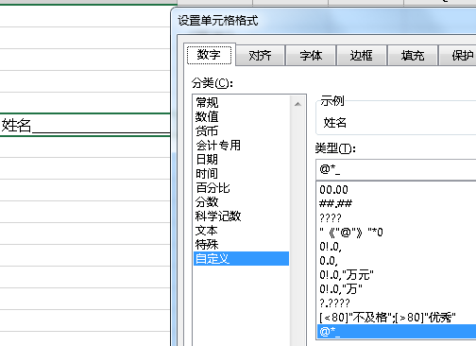
Task: Click the worksheet cell containing 姓名
Action: click(85, 125)
